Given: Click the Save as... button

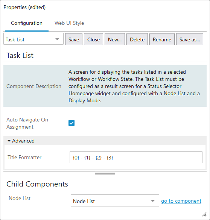Looking at the screenshot, I should pyautogui.click(x=190, y=39).
